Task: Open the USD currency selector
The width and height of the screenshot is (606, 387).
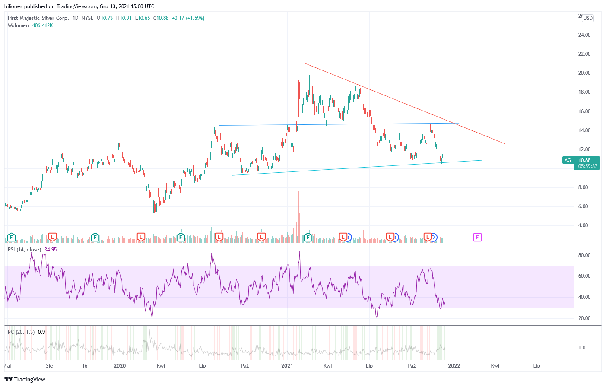Action: [588, 18]
